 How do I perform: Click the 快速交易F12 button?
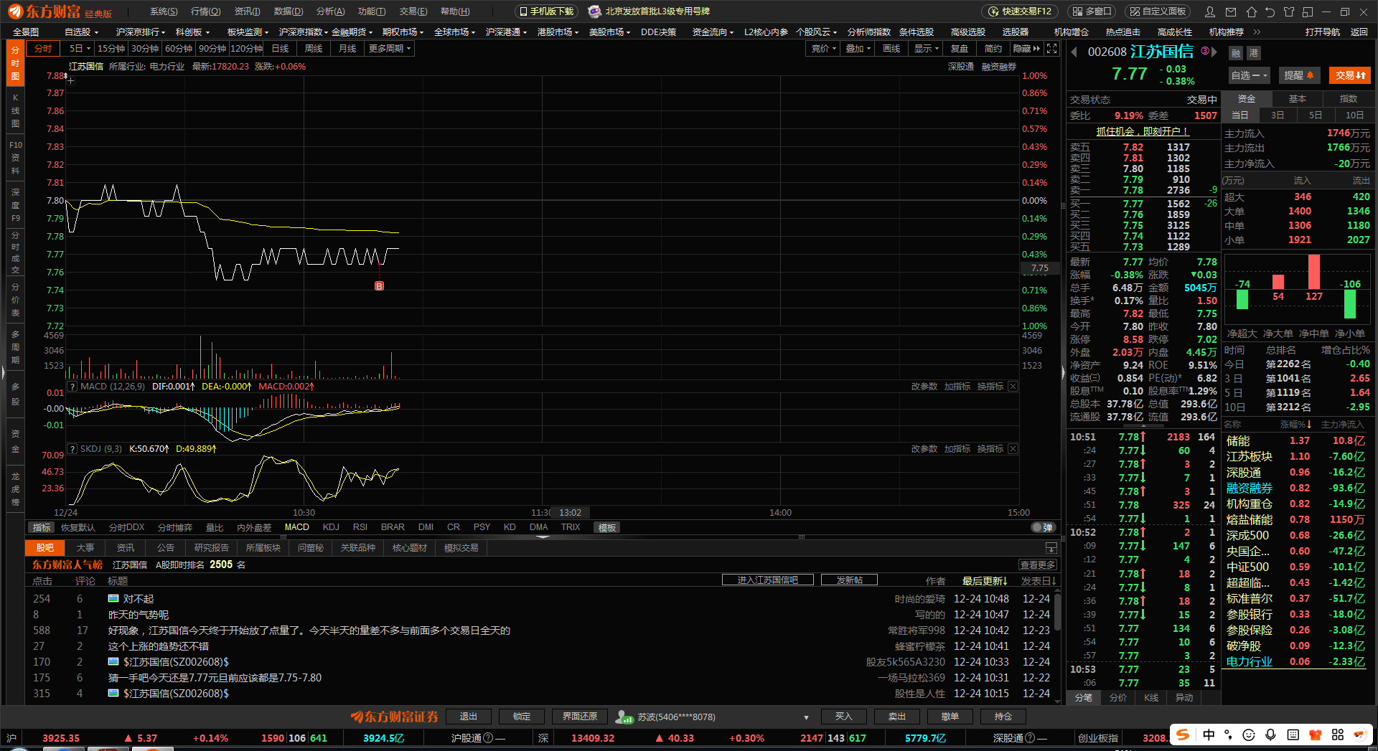click(1020, 11)
